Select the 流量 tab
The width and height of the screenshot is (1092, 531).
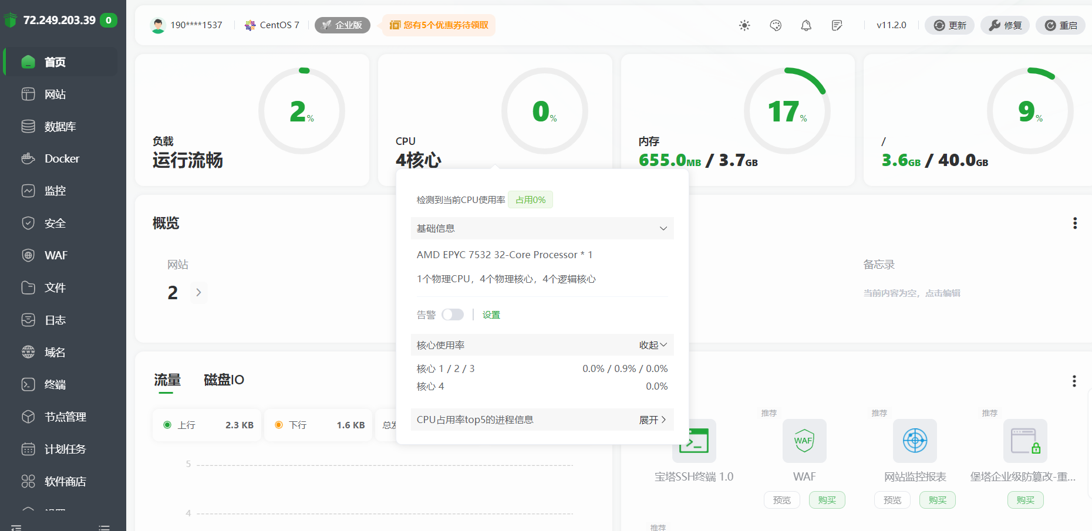[166, 380]
